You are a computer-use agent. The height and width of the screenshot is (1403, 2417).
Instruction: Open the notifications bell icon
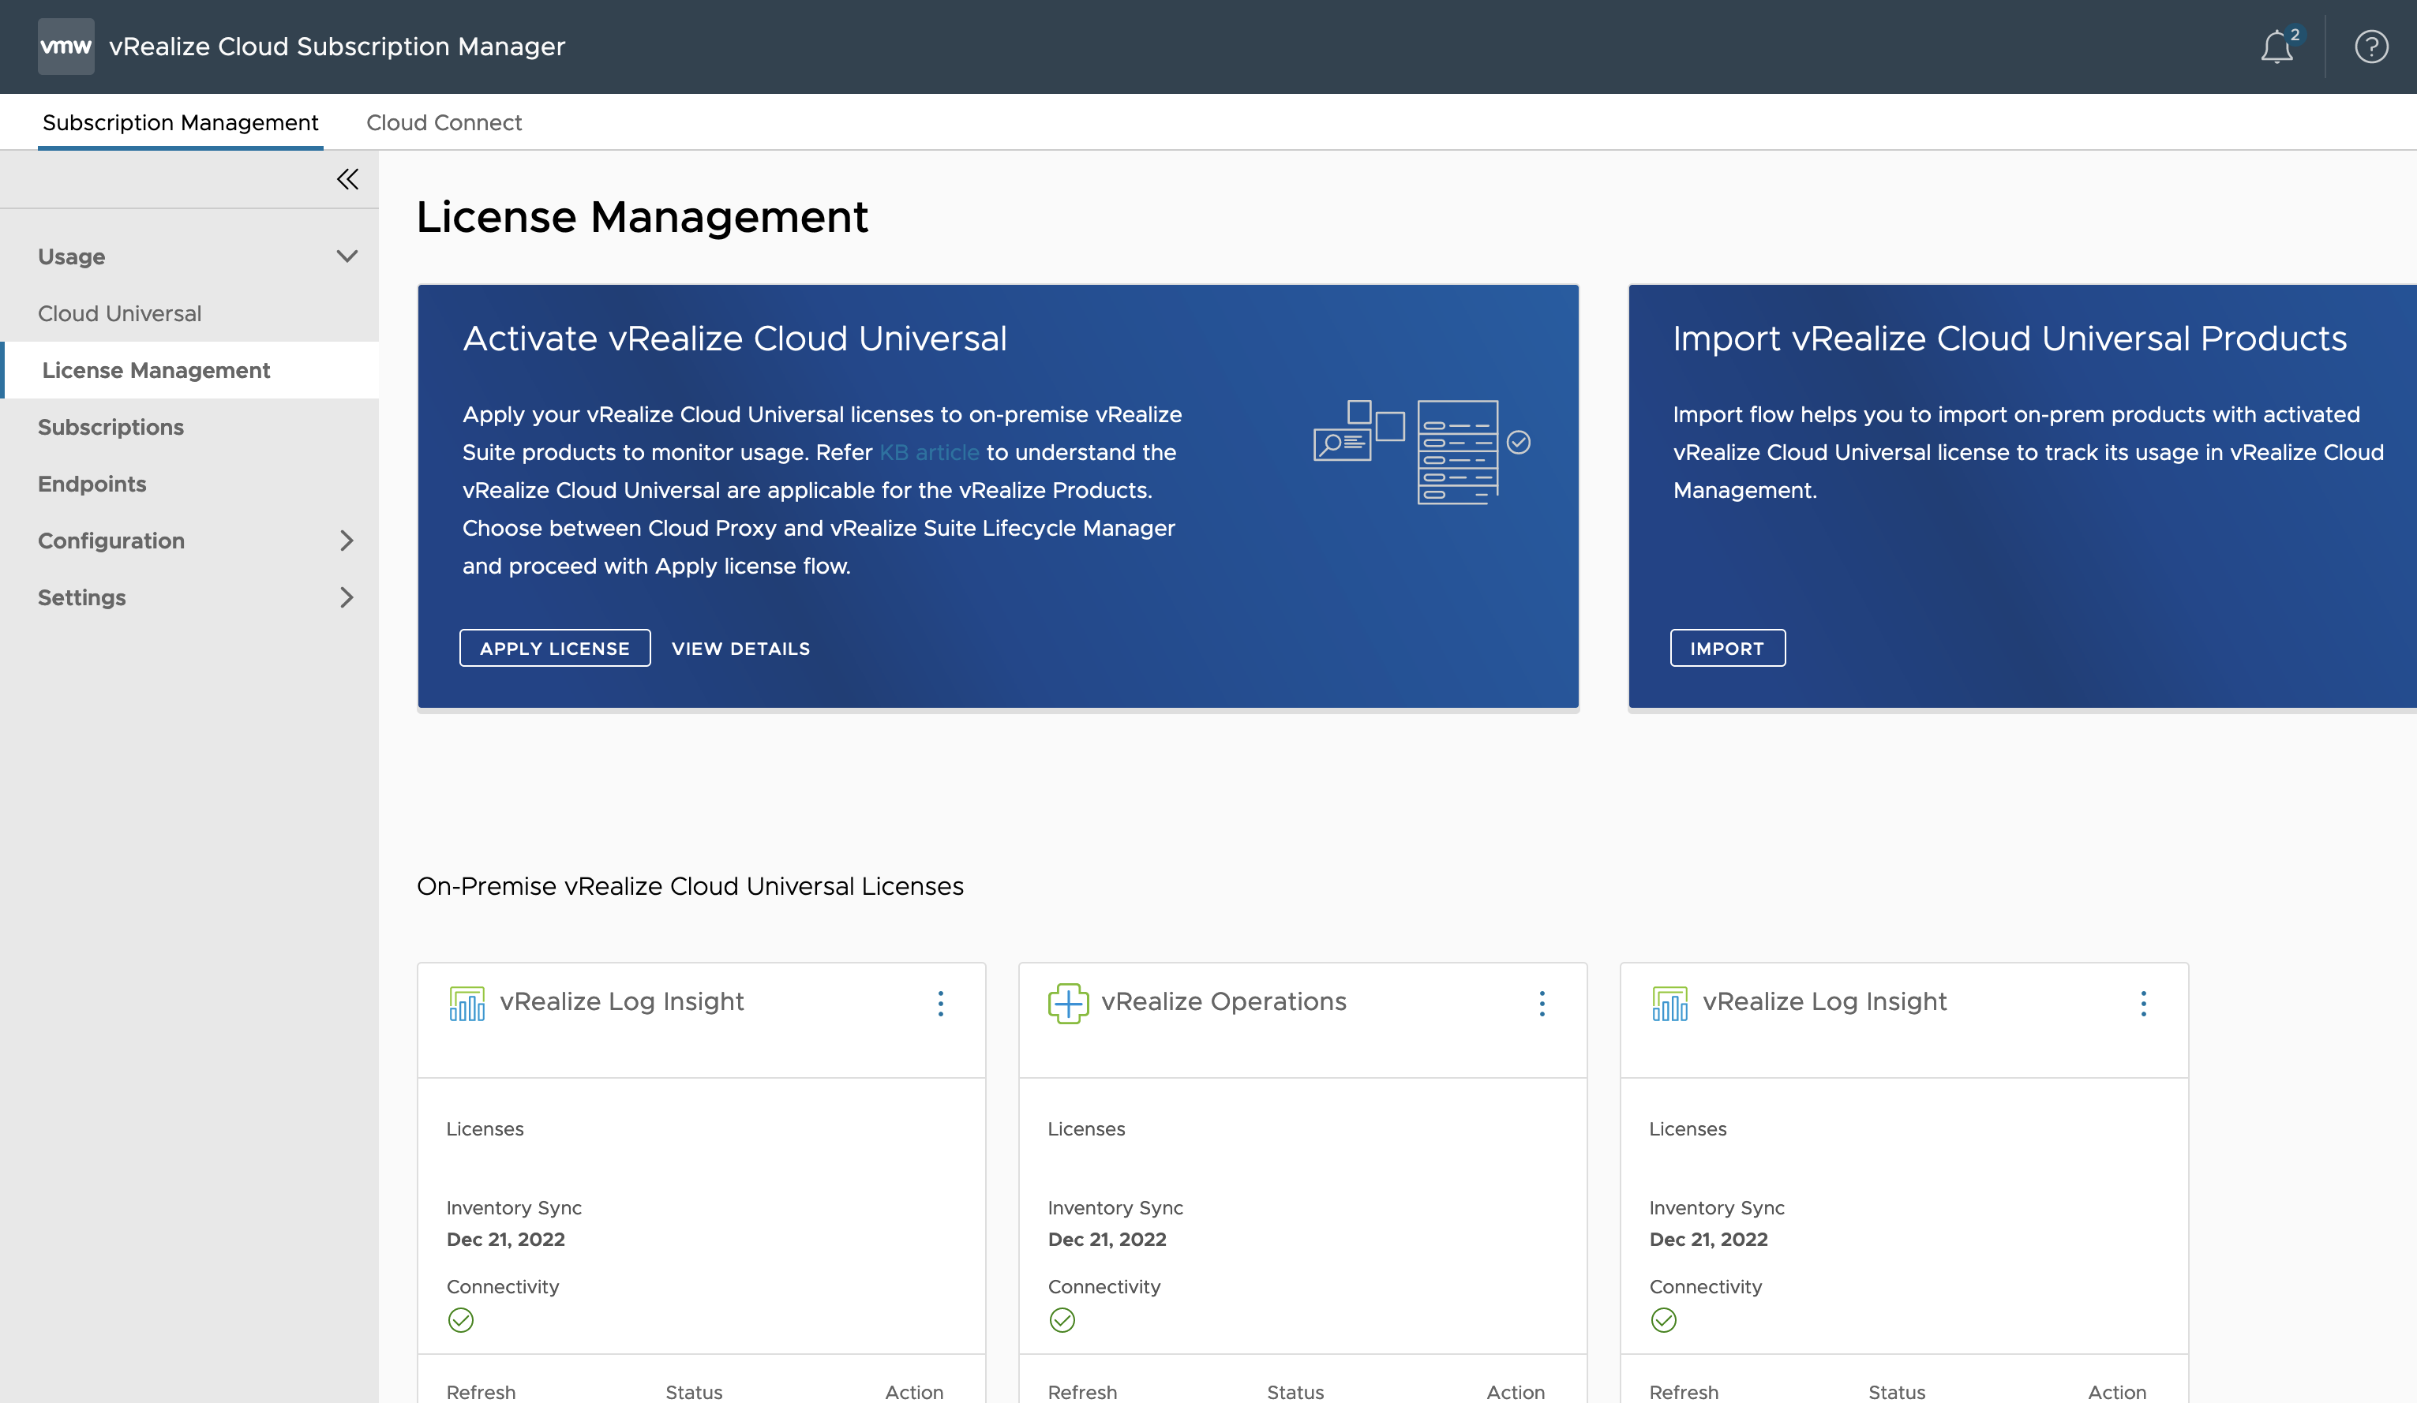(x=2277, y=47)
